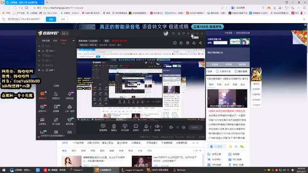The height and width of the screenshot is (173, 308).
Task: Toggle the preview eye icon in the bottom bar
Action: click(x=178, y=127)
